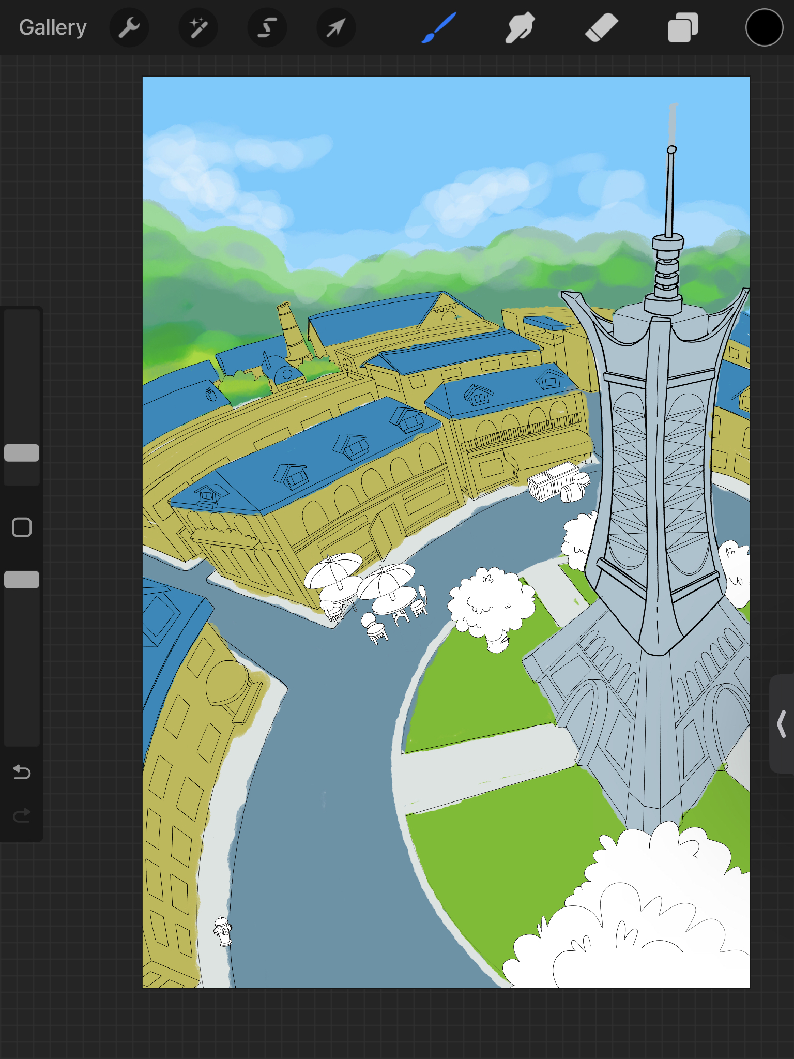The width and height of the screenshot is (794, 1059).
Task: Click the brush opacity slider handle
Action: (22, 580)
